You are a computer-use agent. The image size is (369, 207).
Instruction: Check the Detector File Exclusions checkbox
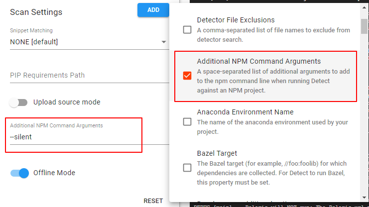pyautogui.click(x=187, y=30)
